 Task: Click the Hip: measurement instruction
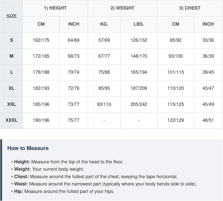pyautogui.click(x=63, y=191)
